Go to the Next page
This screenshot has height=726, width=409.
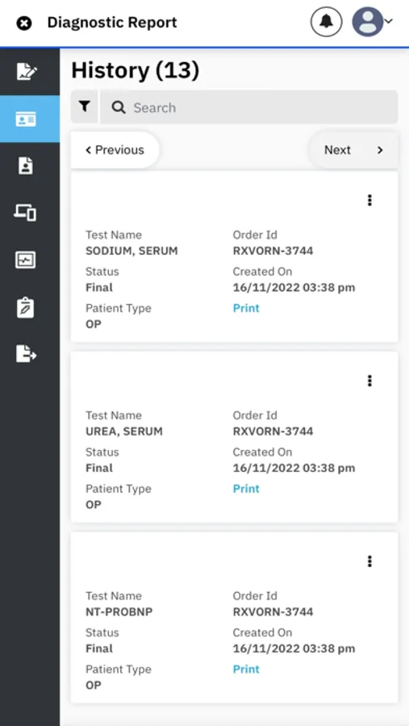tap(353, 150)
